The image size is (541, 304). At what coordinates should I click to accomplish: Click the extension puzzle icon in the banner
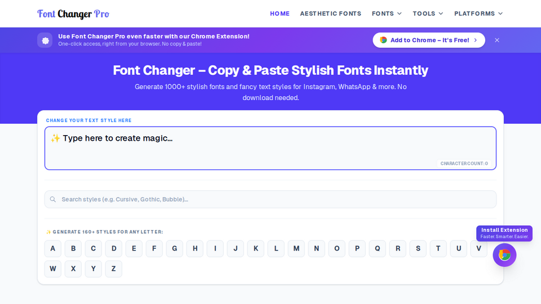[45, 41]
